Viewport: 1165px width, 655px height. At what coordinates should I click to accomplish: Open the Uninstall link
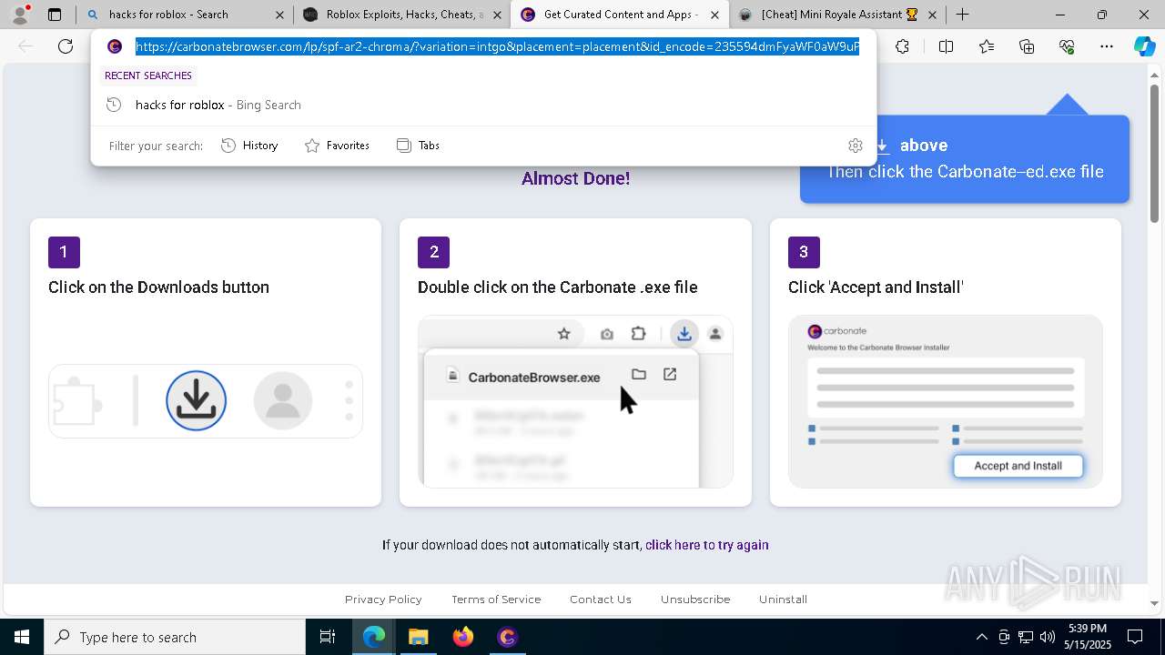[783, 600]
